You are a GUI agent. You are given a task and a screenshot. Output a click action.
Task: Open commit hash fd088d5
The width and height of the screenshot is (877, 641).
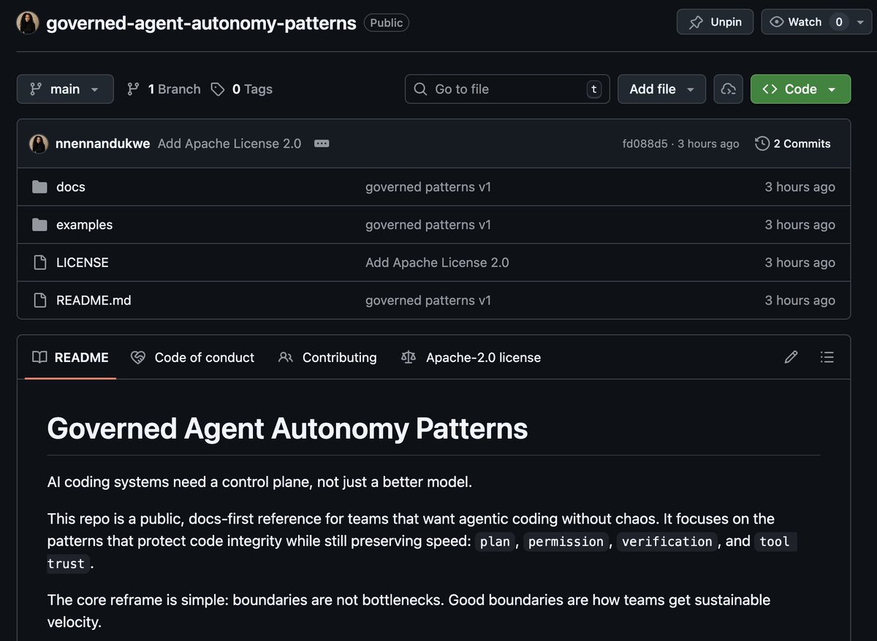(645, 144)
